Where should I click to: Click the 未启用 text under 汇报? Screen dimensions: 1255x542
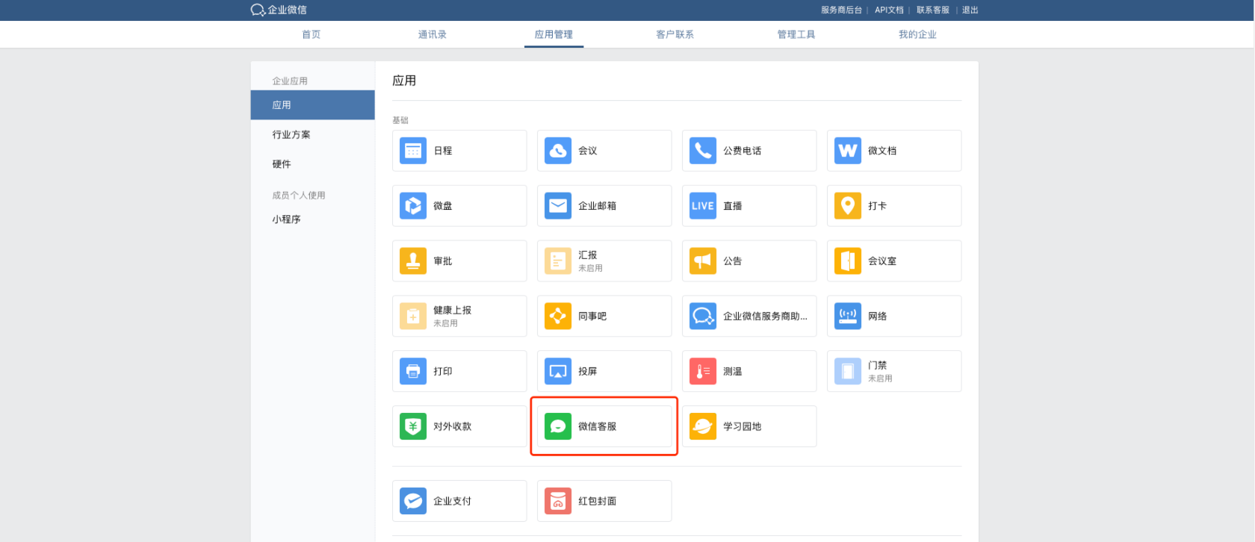tap(590, 268)
